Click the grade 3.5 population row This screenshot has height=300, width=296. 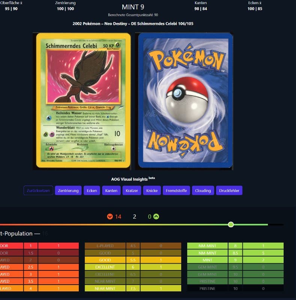click(39, 281)
